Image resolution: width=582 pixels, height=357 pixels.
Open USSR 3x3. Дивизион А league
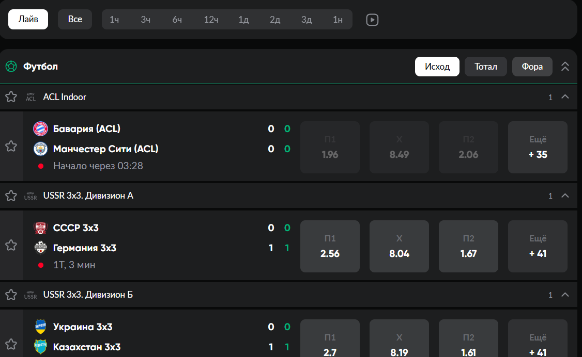[88, 196]
